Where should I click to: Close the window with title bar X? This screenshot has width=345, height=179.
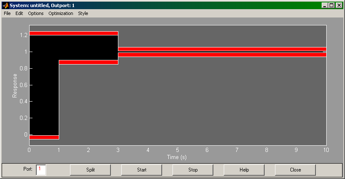coord(339,5)
